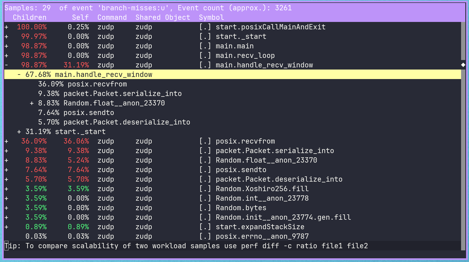
Task: Click the Symbol column header
Action: (211, 17)
